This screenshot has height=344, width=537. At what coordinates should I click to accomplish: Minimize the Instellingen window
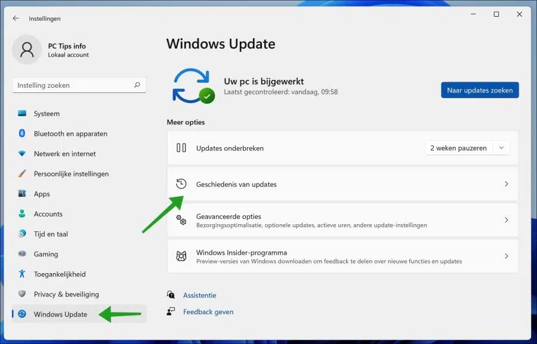pos(473,14)
